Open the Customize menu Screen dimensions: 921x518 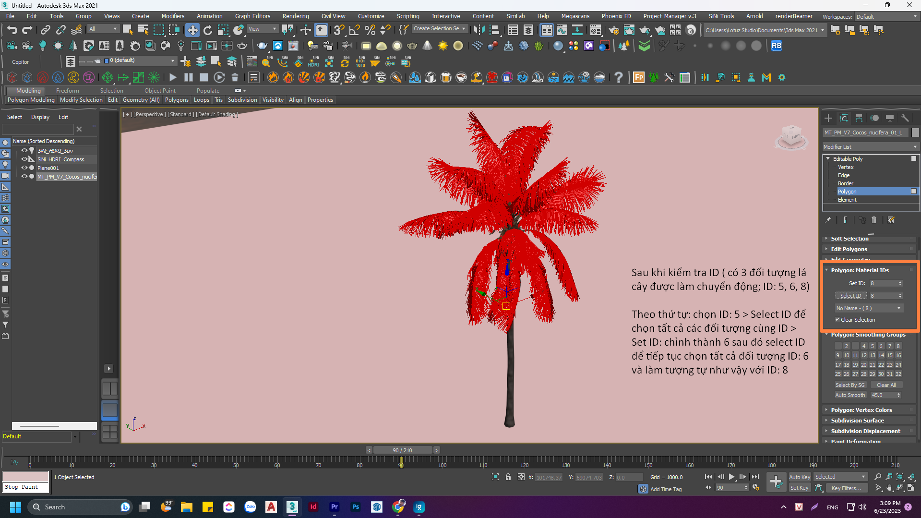tap(371, 16)
